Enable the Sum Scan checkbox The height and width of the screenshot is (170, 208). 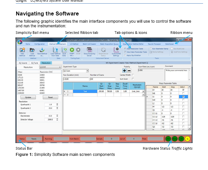[x=133, y=79]
